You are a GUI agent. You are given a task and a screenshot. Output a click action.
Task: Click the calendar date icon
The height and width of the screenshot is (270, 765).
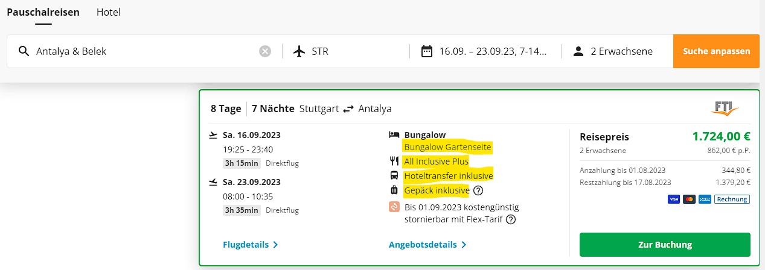pyautogui.click(x=427, y=51)
